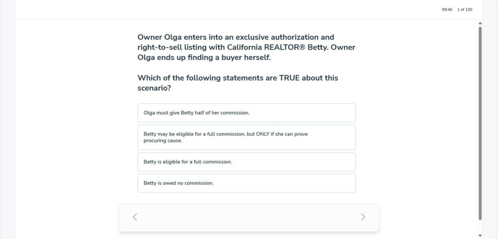The height and width of the screenshot is (239, 498).
Task: Click the scrollbar track below the thumb
Action: pyautogui.click(x=480, y=226)
